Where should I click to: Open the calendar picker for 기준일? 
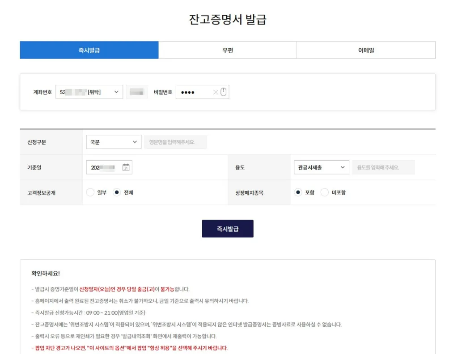[126, 168]
